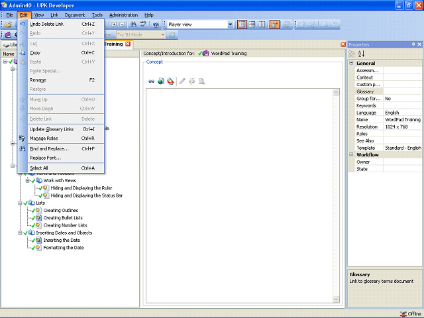Choose Update Glossary Links menu item

coord(61,129)
